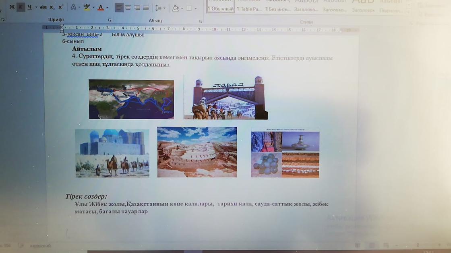Open line spacing dropdown arrow

pyautogui.click(x=164, y=8)
